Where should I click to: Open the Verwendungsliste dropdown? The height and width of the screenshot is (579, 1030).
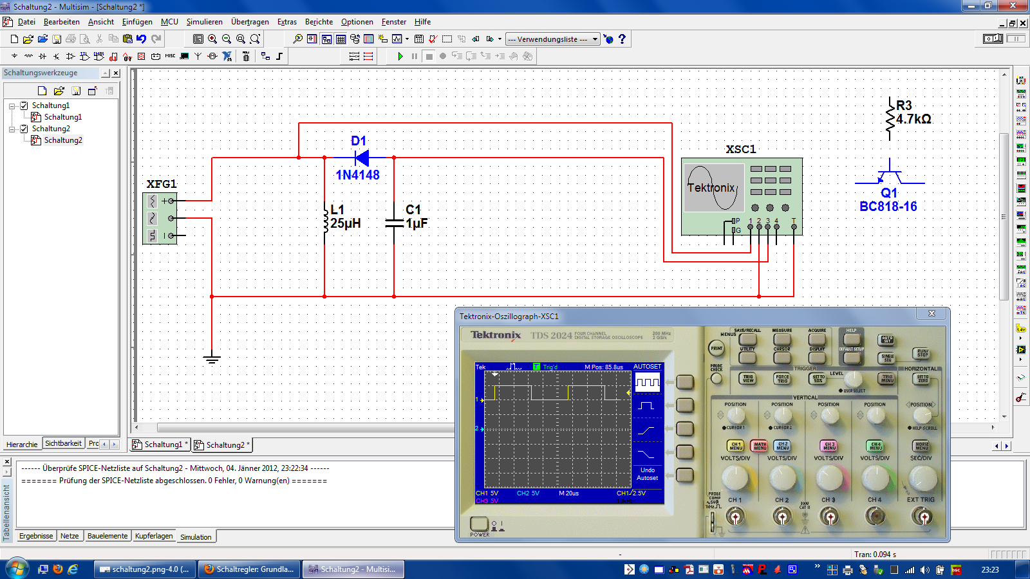tap(553, 39)
